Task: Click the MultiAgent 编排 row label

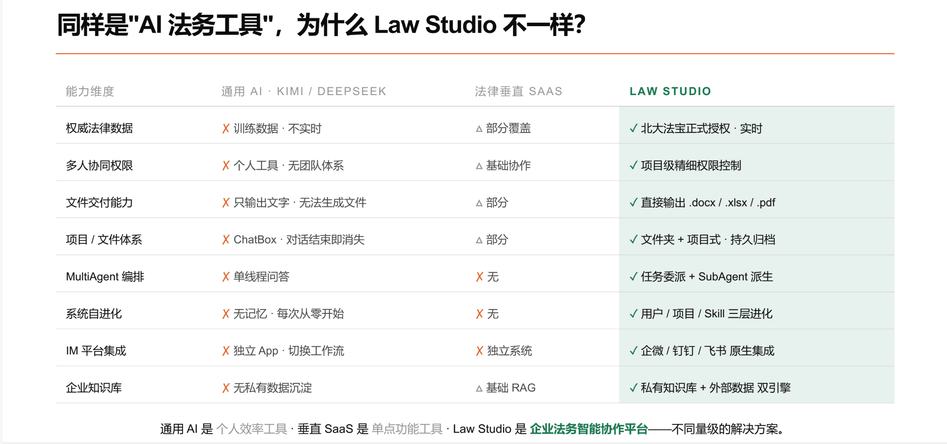Action: coord(105,277)
